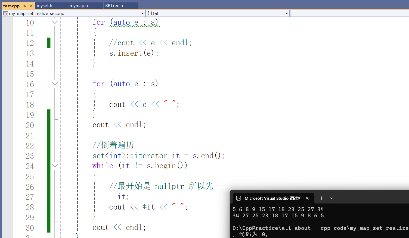
Task: Click line number 23 in the gutter
Action: (x=30, y=156)
